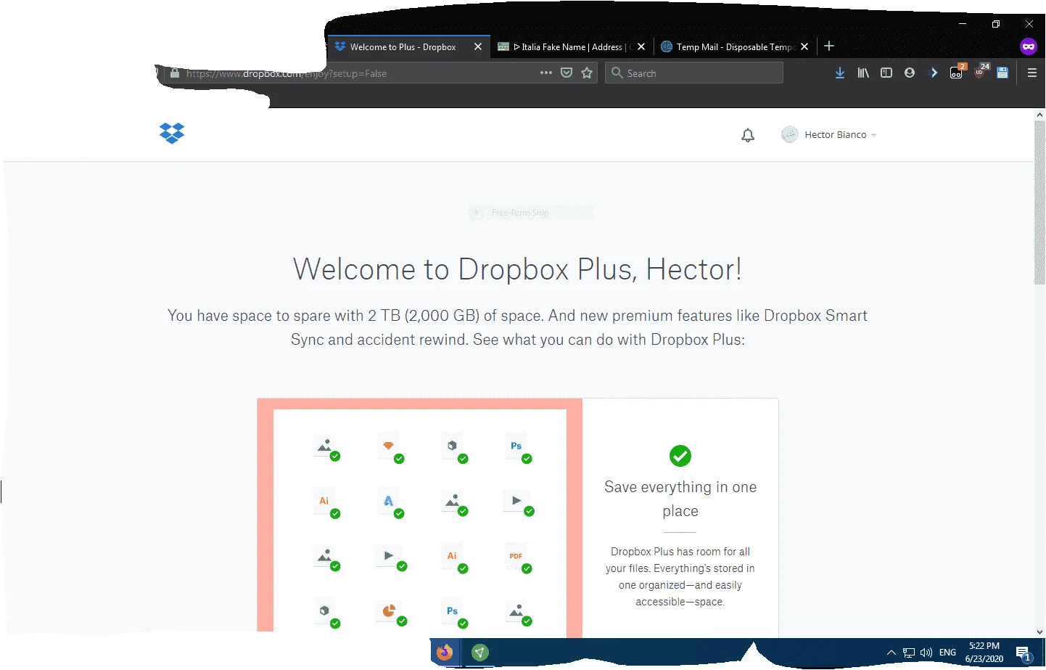Toggle the Firefox sidebar

[x=886, y=73]
